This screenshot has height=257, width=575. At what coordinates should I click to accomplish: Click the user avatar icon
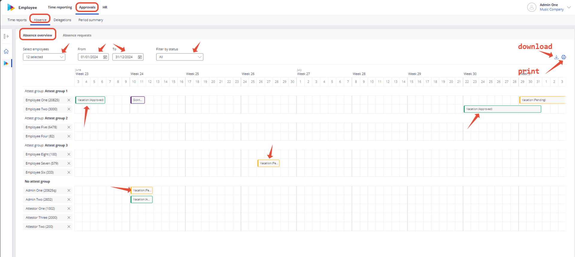point(532,7)
